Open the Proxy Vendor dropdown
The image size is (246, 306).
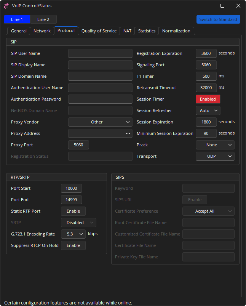point(100,122)
